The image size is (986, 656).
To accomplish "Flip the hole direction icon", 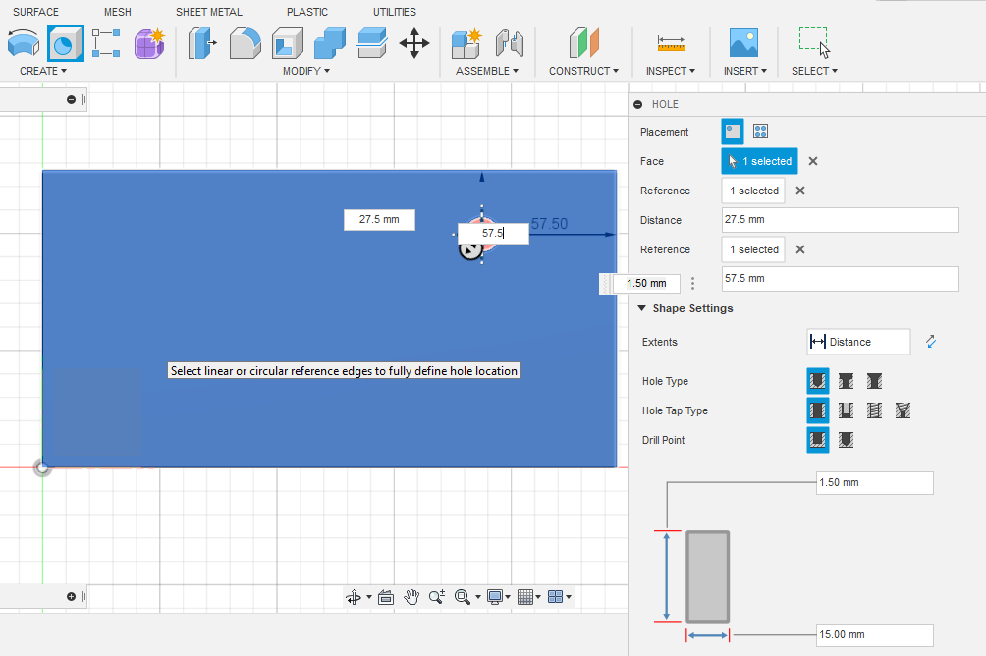I will click(x=931, y=342).
